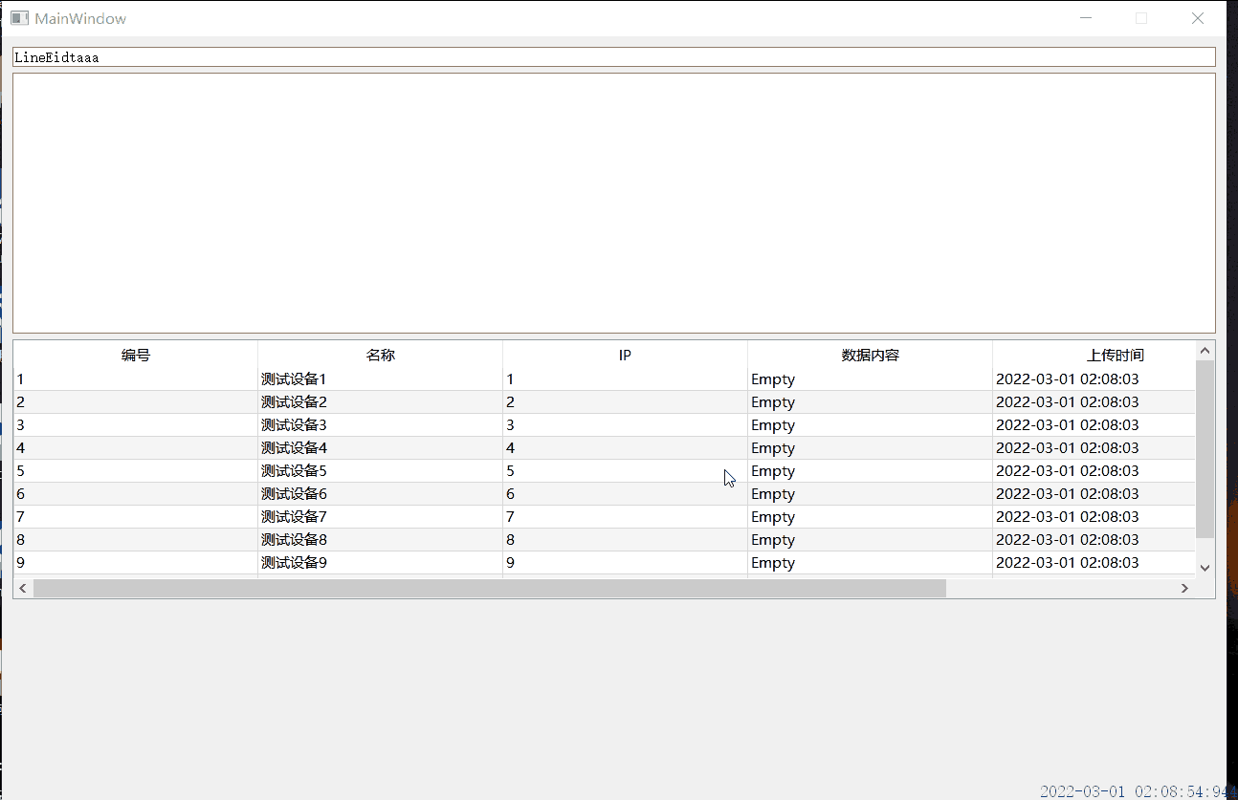Click the 上传时间 column header
Image resolution: width=1238 pixels, height=800 pixels.
[x=1117, y=355]
